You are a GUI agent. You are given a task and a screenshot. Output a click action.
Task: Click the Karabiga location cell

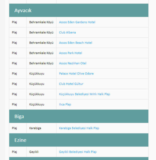click(x=35, y=128)
